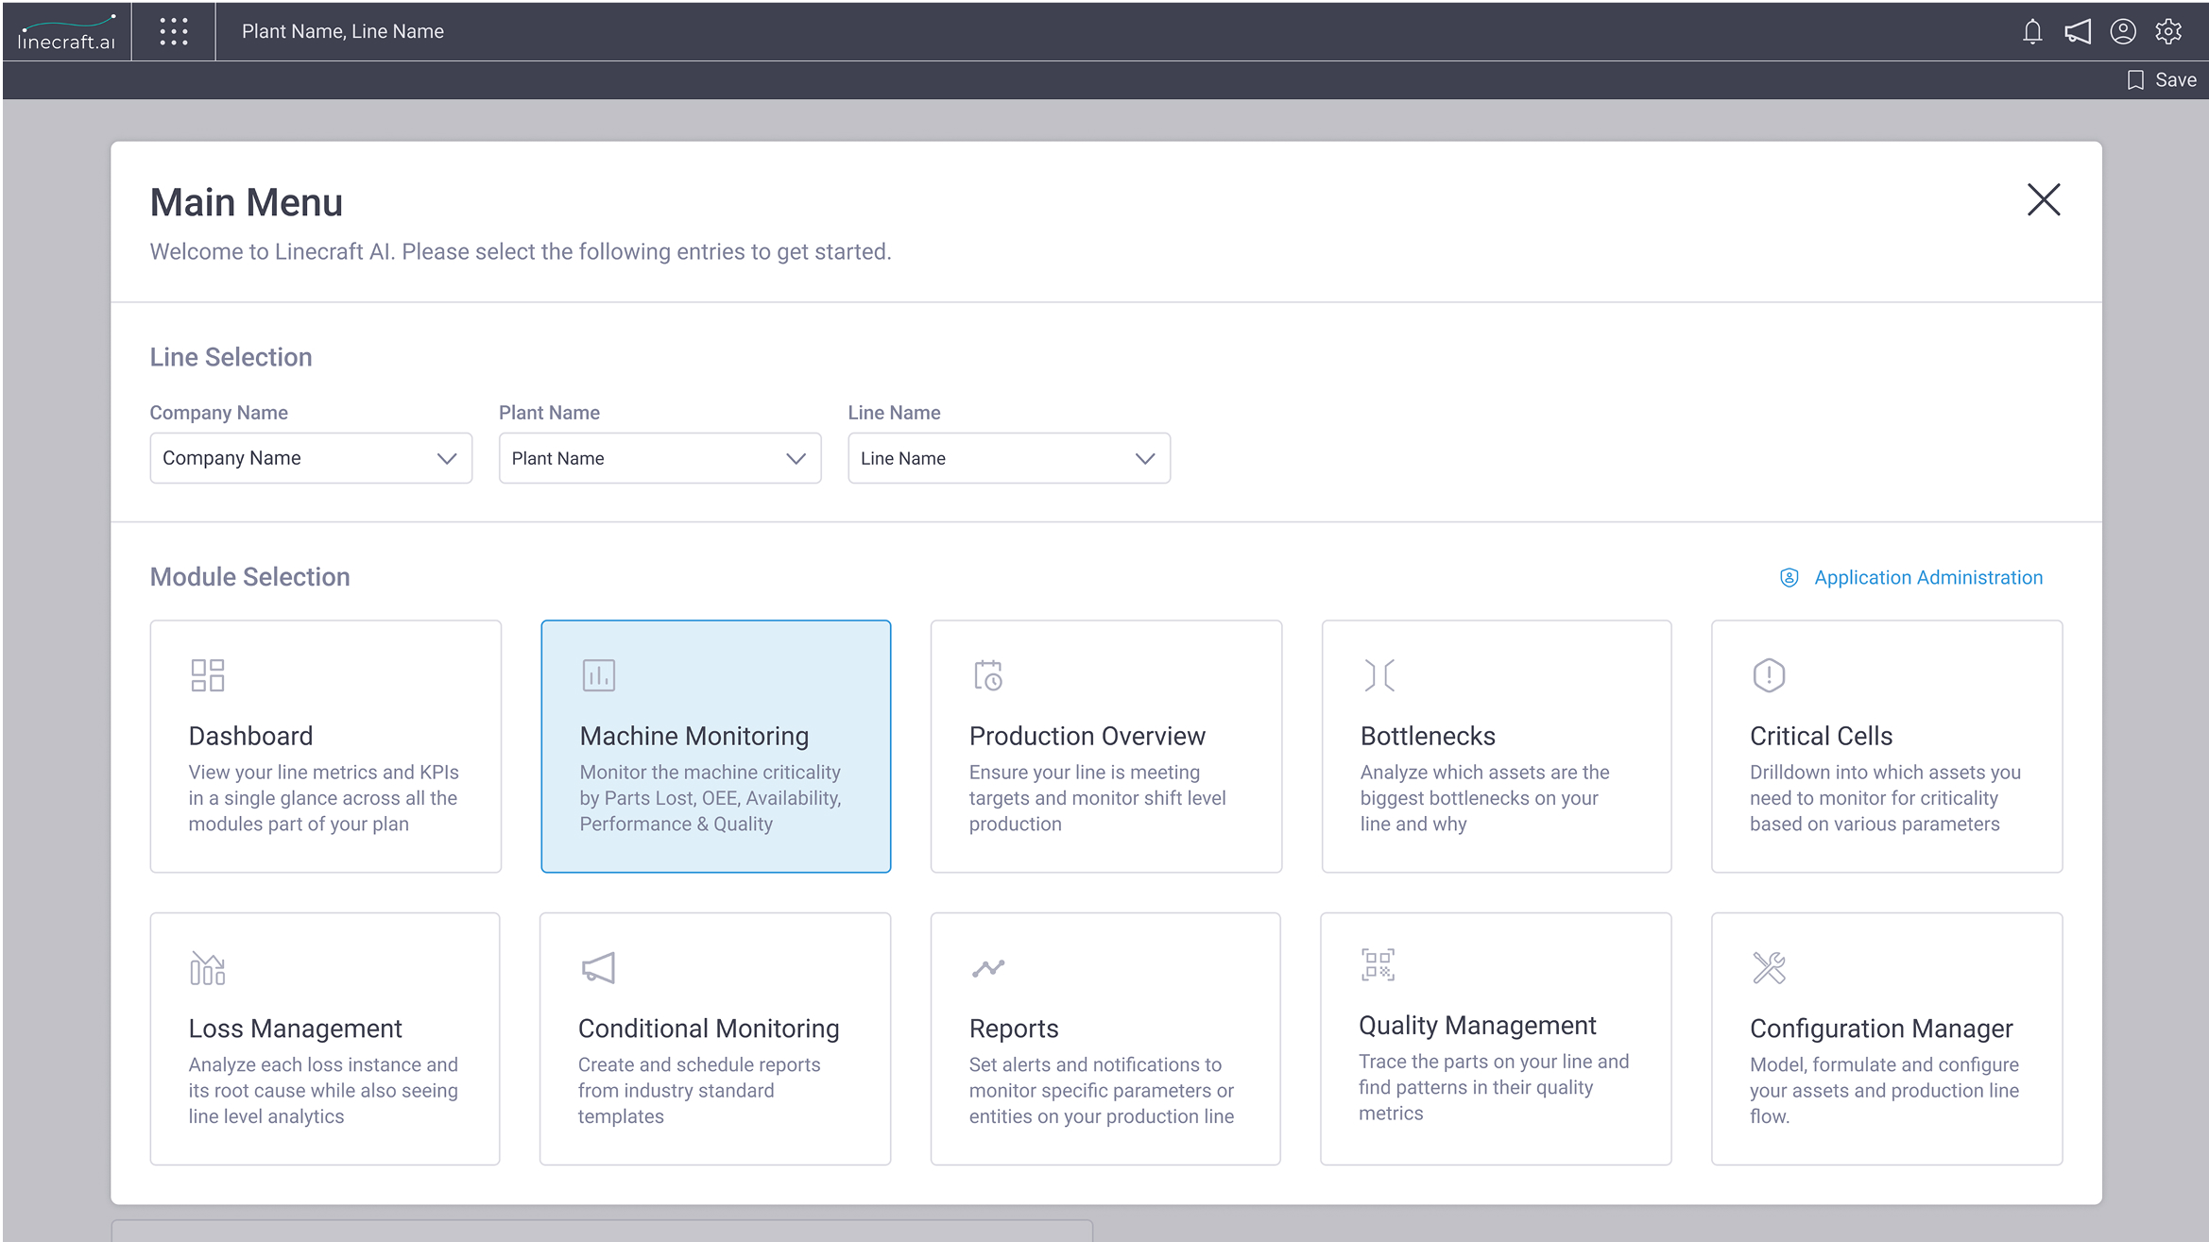Open the user profile icon

(x=2123, y=32)
